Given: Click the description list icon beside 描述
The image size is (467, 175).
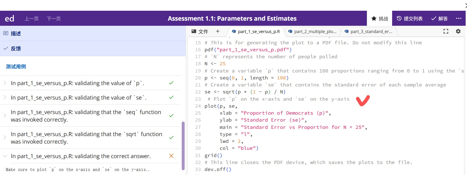Looking at the screenshot, I should tap(6, 33).
